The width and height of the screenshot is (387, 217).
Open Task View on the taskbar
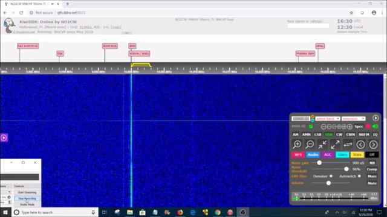coord(105,212)
